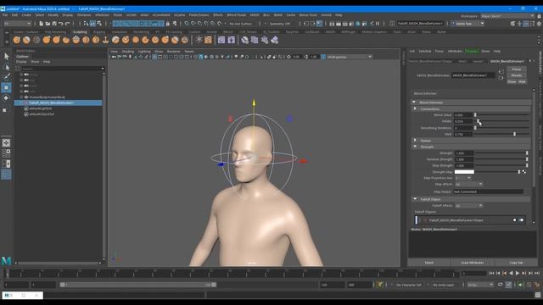Click the Maya logo at the bottom left
The height and width of the screenshot is (305, 543).
(6, 261)
